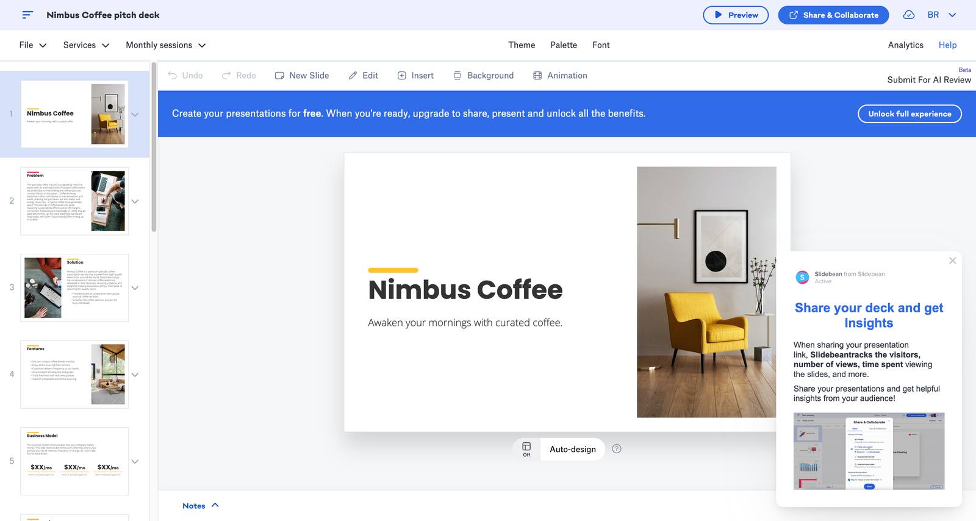The image size is (976, 521).
Task: Click the Nimbus Coffee pitch deck title
Action: point(103,15)
